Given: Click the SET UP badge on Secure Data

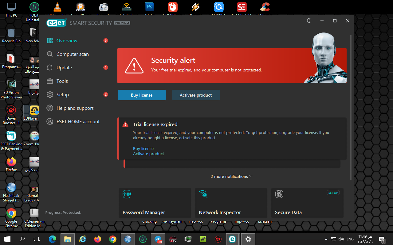Looking at the screenshot, I should point(333,193).
